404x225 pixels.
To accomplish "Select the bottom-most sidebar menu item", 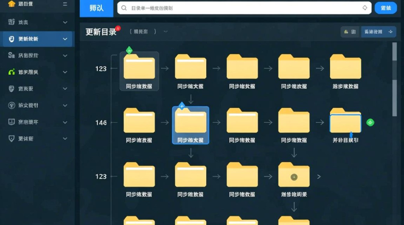I will [x=33, y=138].
